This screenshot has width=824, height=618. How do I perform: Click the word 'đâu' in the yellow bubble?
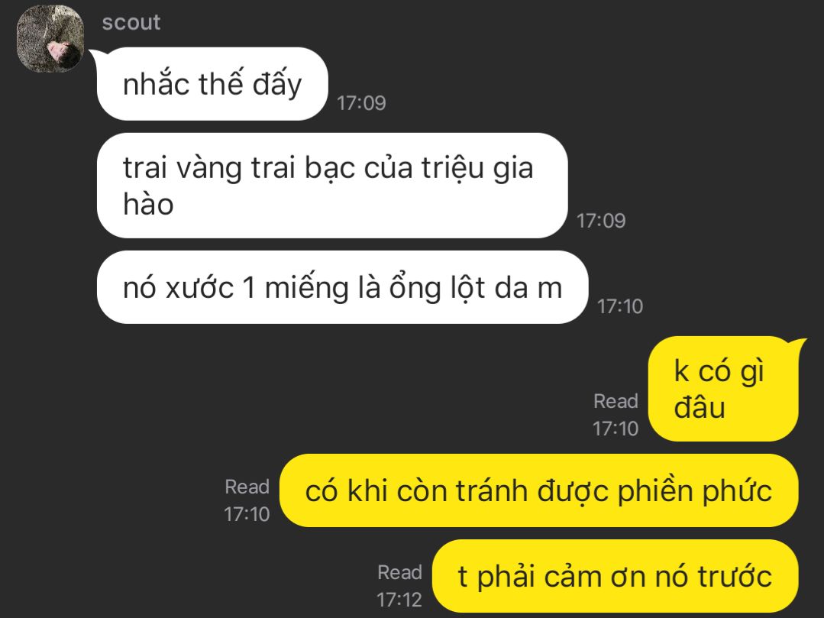(x=700, y=407)
